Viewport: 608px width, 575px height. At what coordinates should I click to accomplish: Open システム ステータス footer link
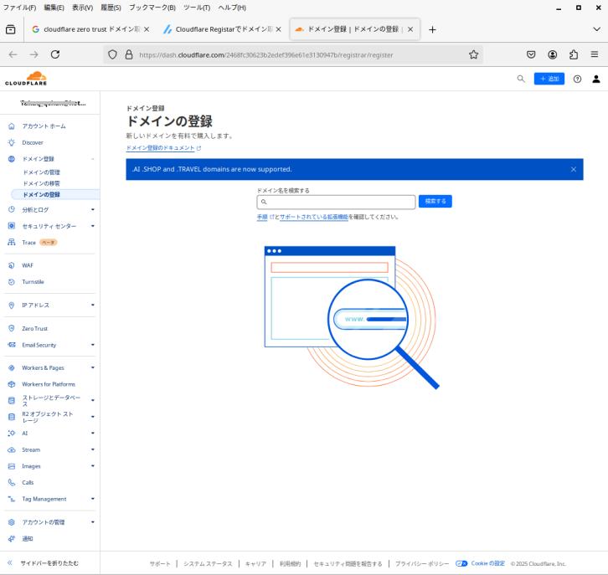208,564
